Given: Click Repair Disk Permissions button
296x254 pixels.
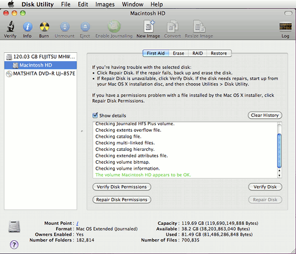Looking at the screenshot, I should (x=122, y=199).
